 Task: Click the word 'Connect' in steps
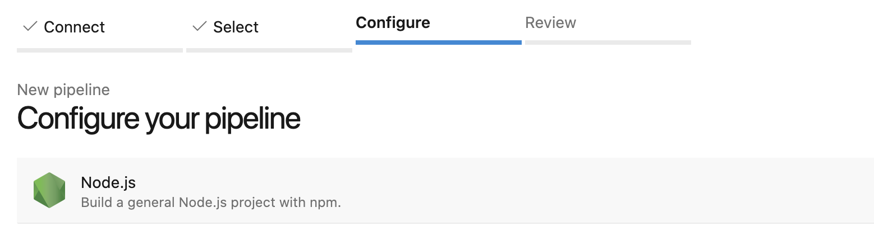point(74,27)
